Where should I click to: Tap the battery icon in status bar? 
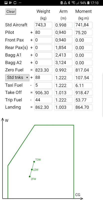pos(88,3)
